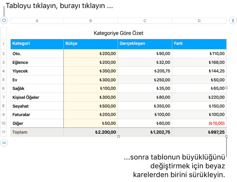Select the Oto. category cell
The height and width of the screenshot is (182, 237).
click(37, 54)
